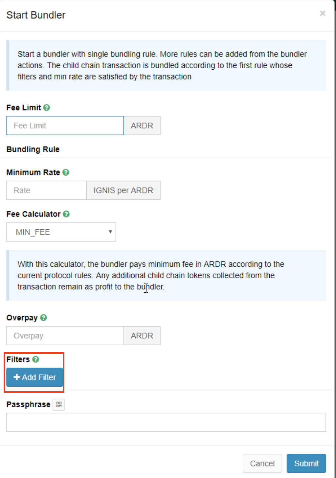336x478 pixels.
Task: Click the Passphrase text box
Action: point(166,422)
